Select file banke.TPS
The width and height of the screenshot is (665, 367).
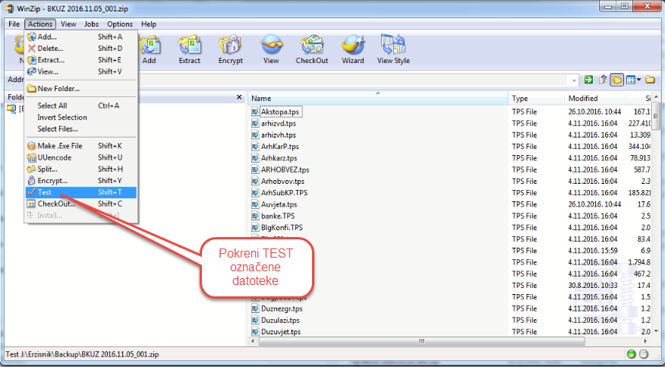click(x=278, y=216)
